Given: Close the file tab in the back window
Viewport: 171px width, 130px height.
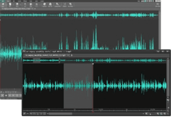Looking at the screenshot, I should [x=32, y=9].
